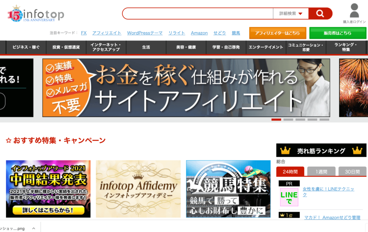This screenshot has height=232, width=368.
Task: Click the magnifier search button
Action: 320,14
